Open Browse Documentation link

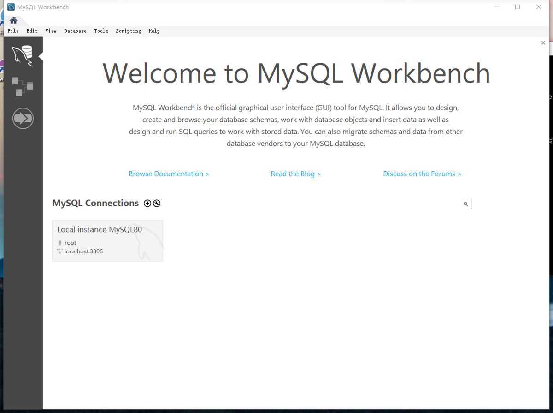(x=169, y=174)
